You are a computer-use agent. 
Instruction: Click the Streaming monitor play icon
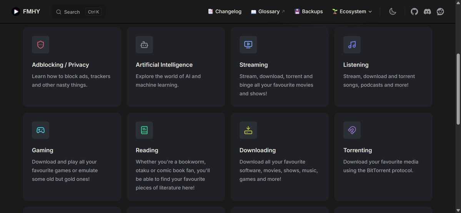coord(248,45)
